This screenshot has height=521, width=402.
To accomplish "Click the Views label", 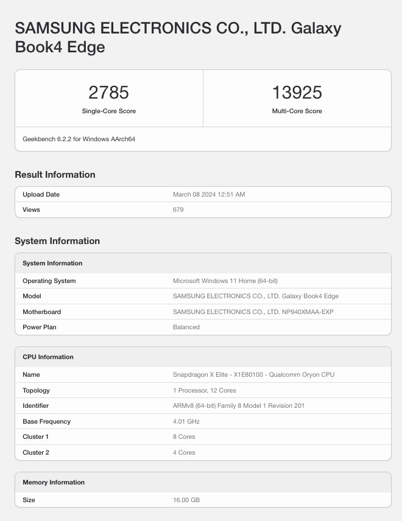I will coord(31,209).
